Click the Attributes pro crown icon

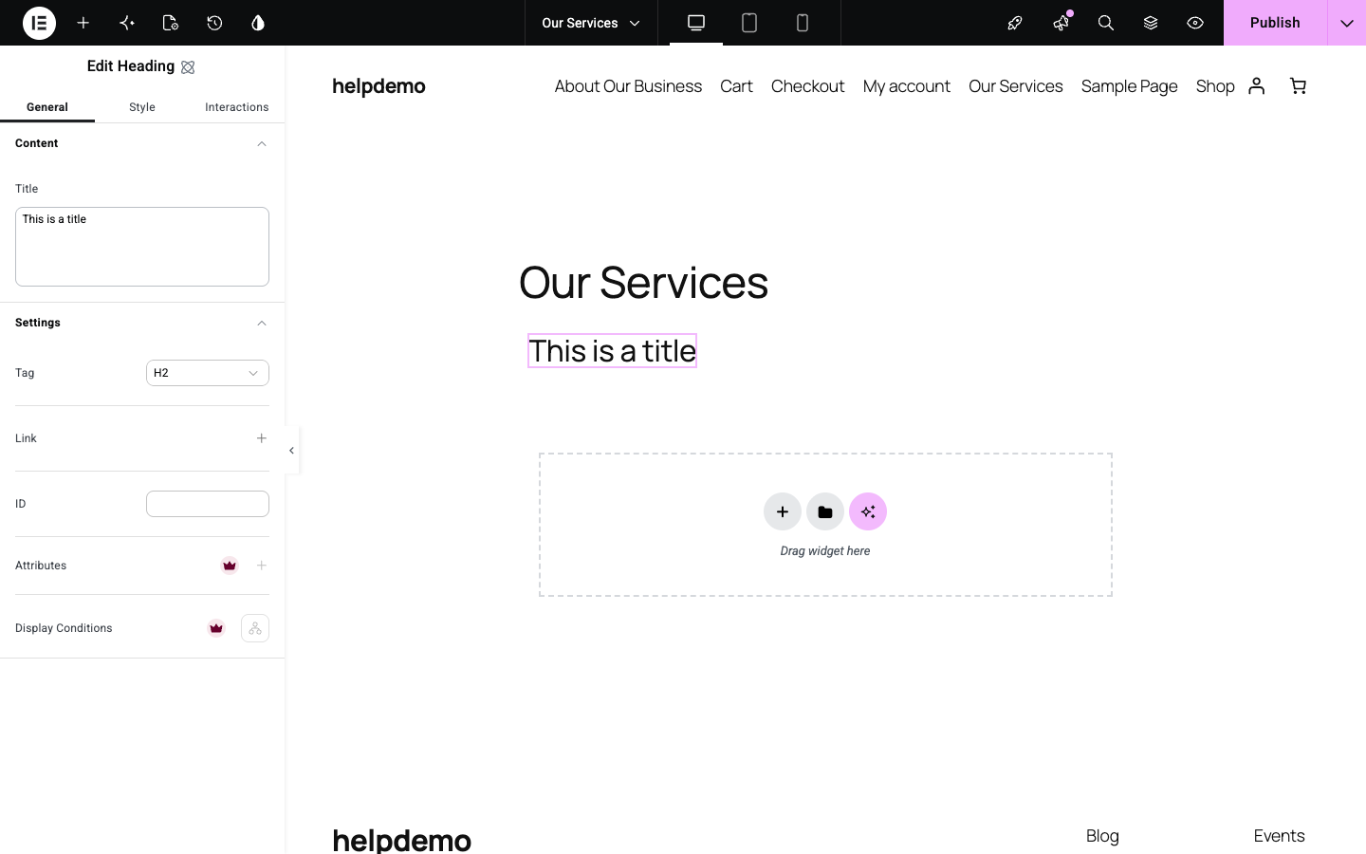click(230, 566)
